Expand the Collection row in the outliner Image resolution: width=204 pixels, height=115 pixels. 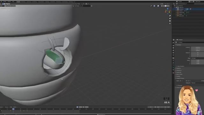175,8
